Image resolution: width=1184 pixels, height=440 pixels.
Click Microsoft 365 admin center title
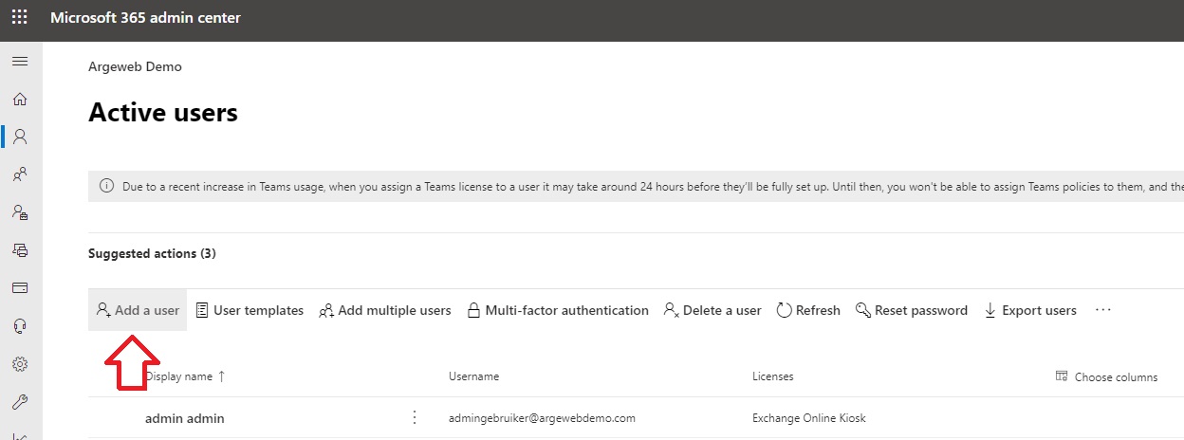pyautogui.click(x=145, y=18)
